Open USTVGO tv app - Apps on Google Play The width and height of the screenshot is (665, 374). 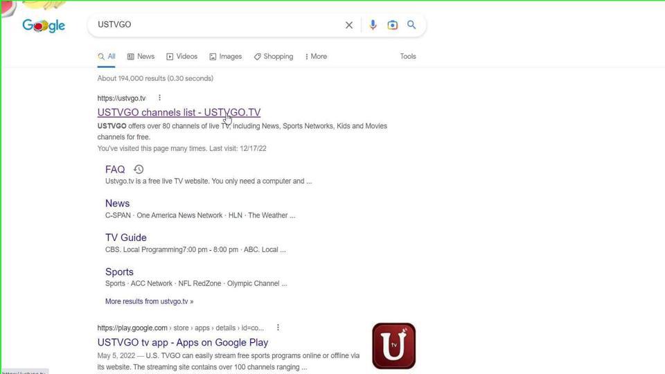[x=183, y=342]
